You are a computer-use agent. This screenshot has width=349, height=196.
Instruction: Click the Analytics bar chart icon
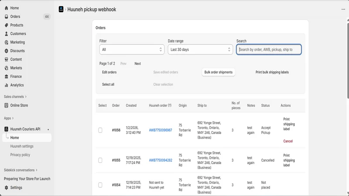click(x=6, y=85)
